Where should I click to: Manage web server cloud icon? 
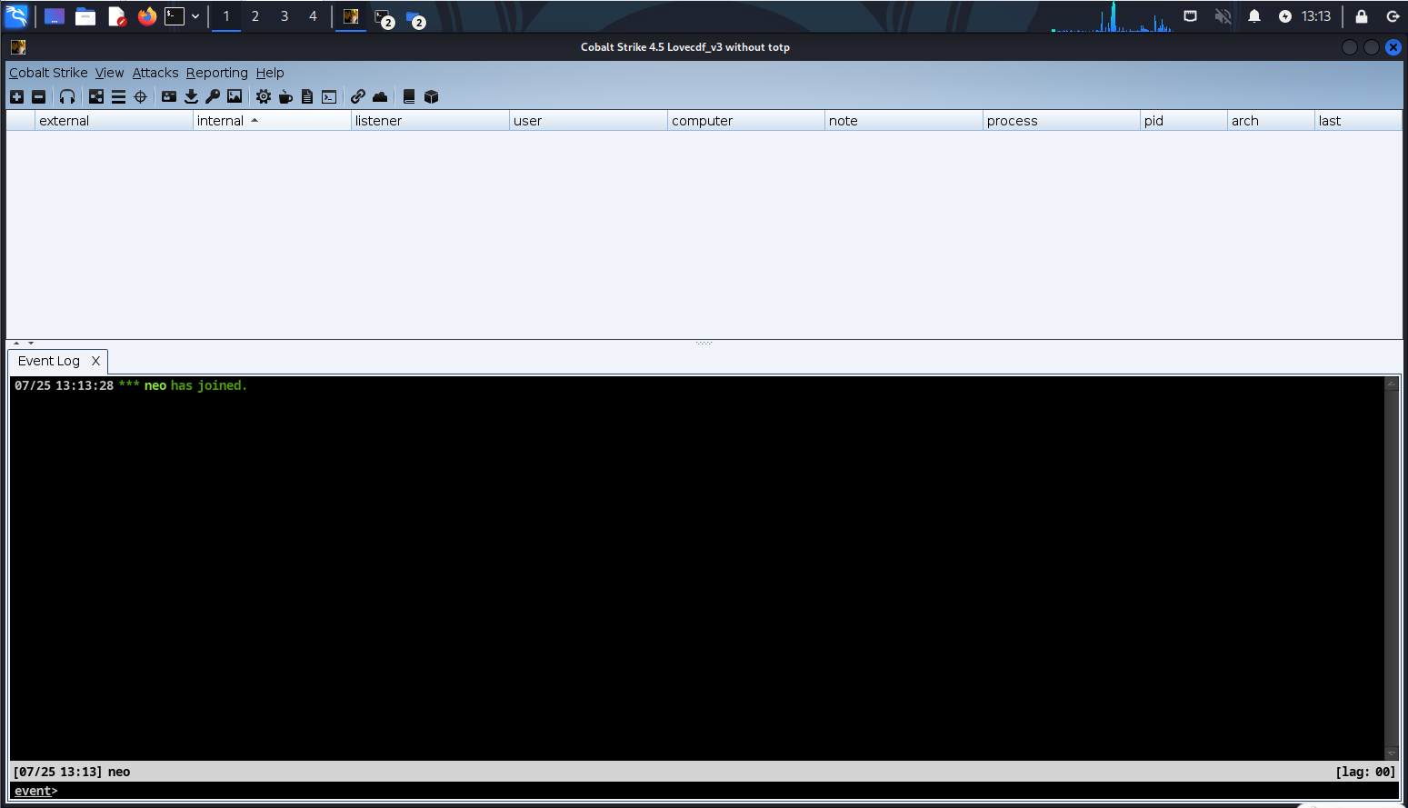pyautogui.click(x=380, y=96)
